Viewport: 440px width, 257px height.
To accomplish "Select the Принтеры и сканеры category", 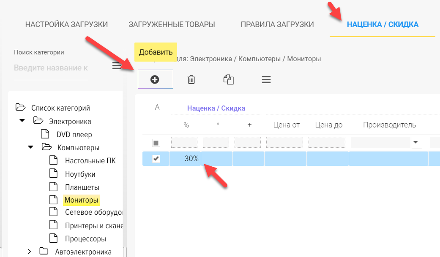I will click(94, 226).
